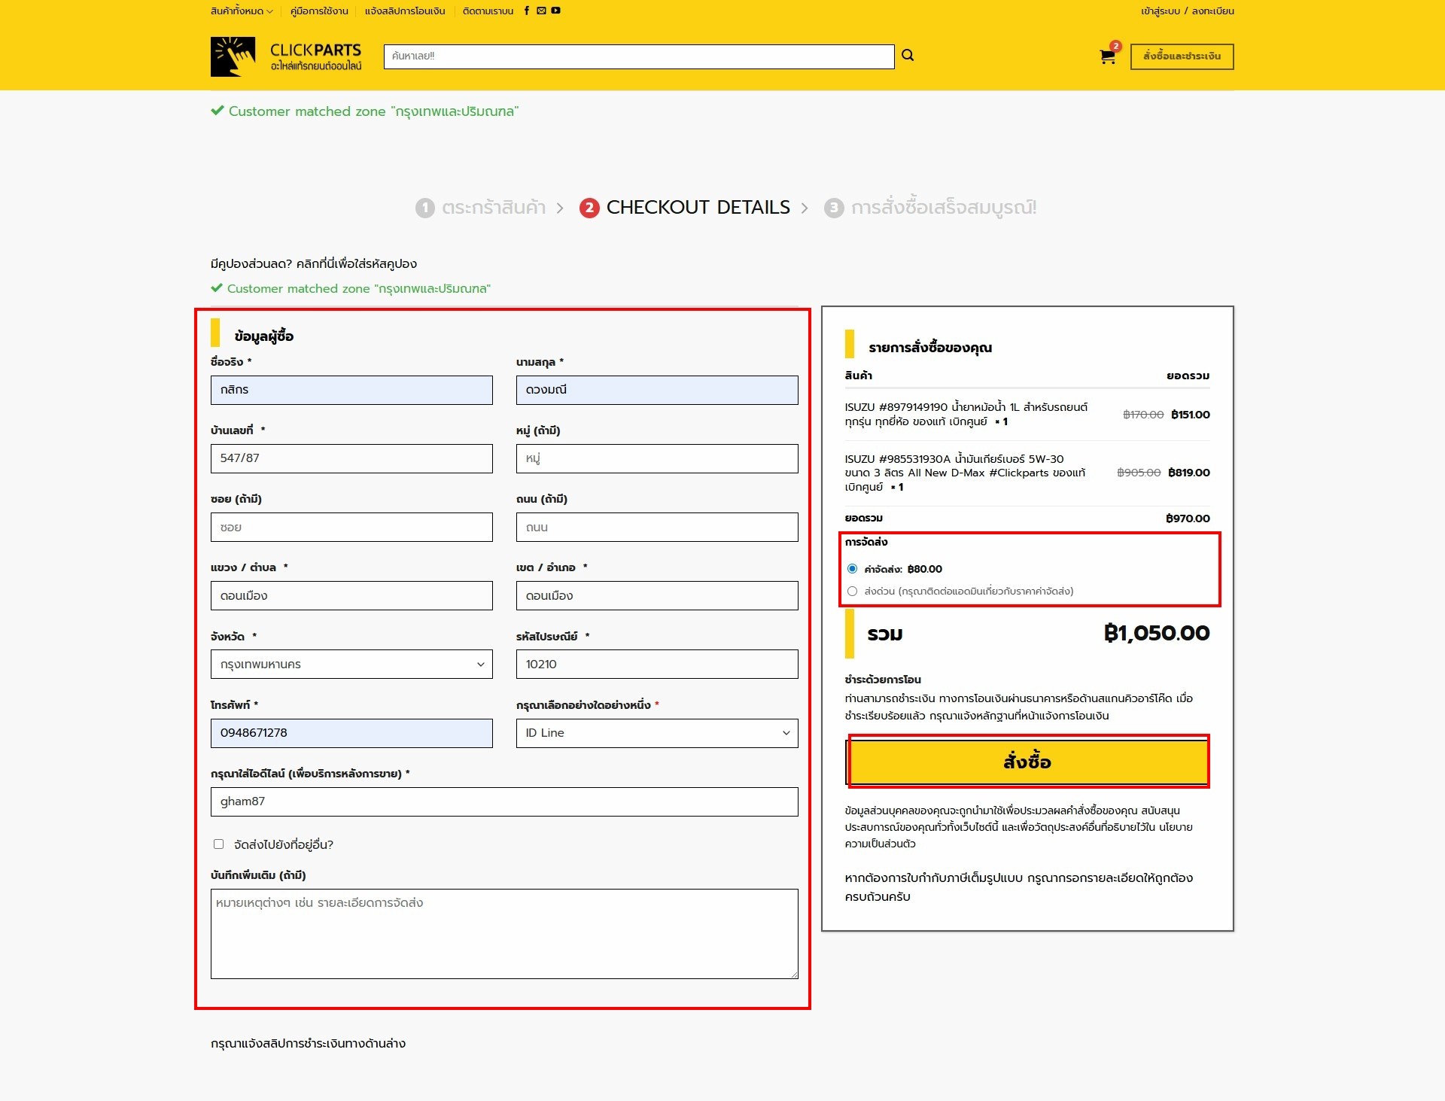Click the postal code field 10210
Viewport: 1445px width, 1101px height.
(x=656, y=665)
